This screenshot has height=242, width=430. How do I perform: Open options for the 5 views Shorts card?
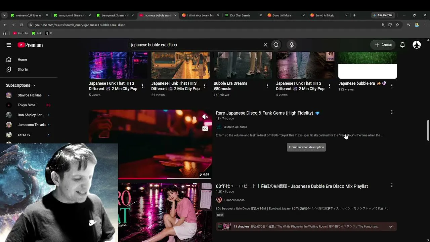click(x=142, y=86)
